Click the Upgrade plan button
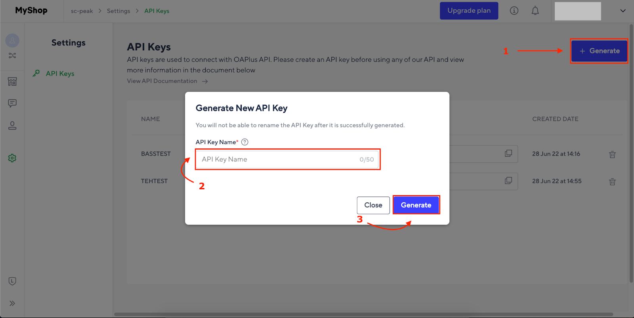The height and width of the screenshot is (318, 634). point(469,11)
